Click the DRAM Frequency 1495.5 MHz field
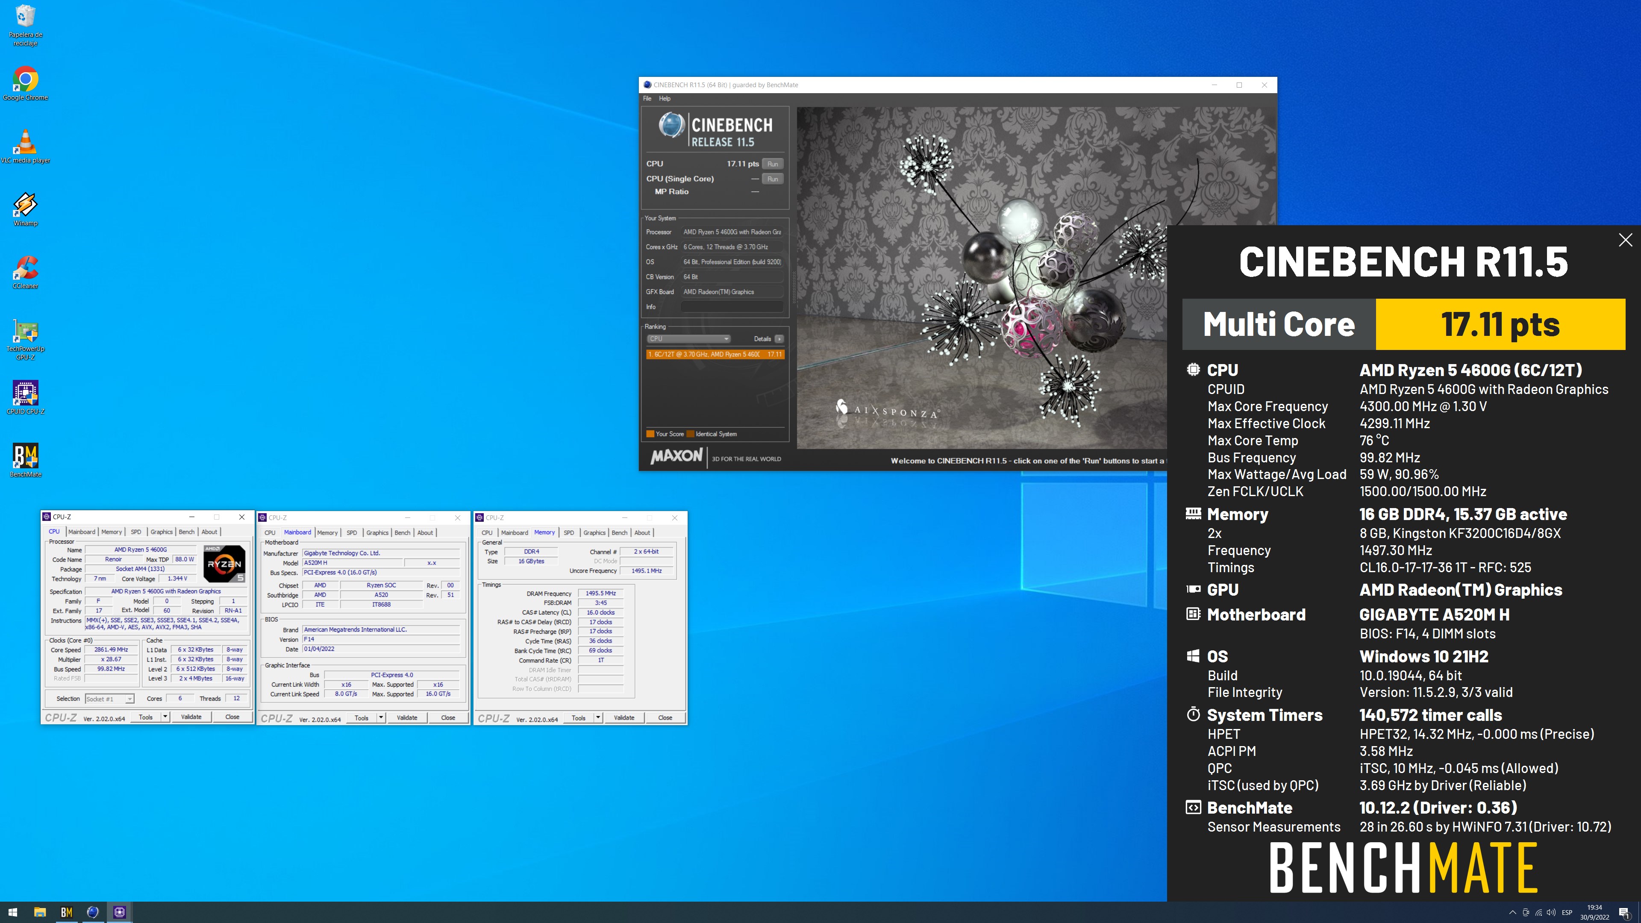 (601, 593)
